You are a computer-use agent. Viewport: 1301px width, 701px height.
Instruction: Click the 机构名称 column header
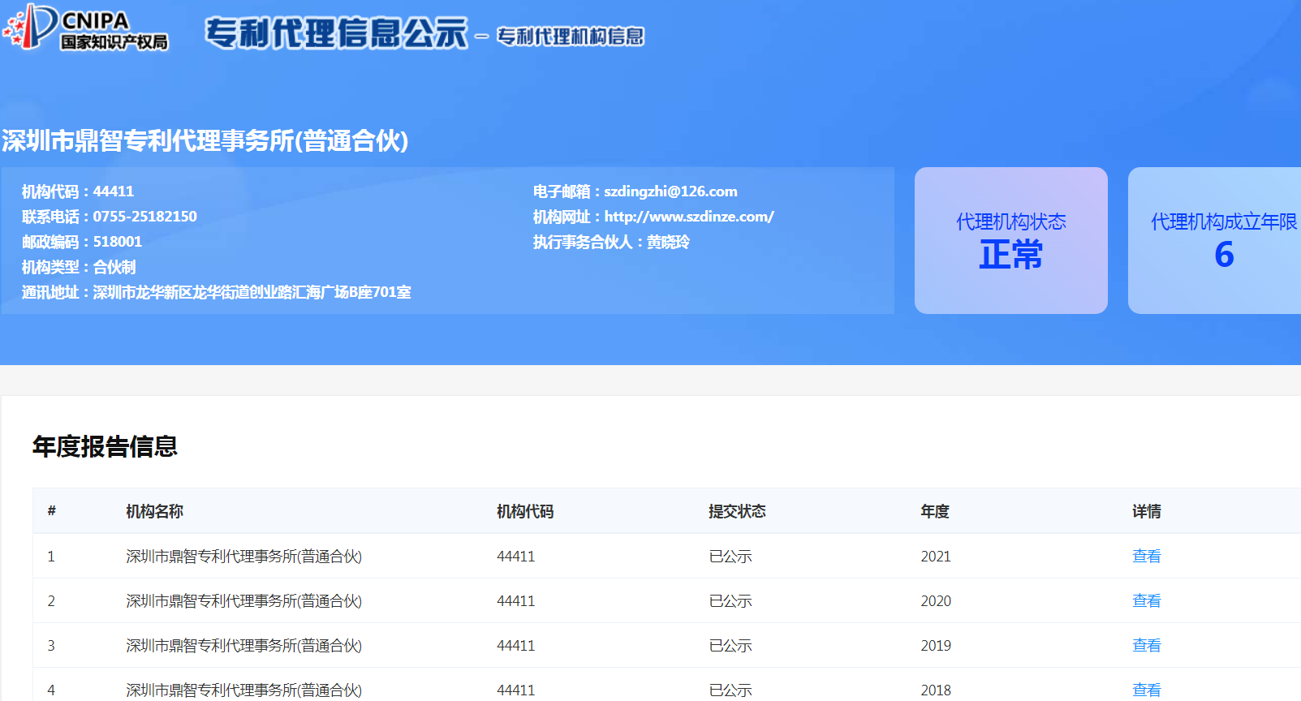pyautogui.click(x=154, y=511)
